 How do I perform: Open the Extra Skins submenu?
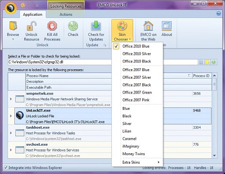coord(137,162)
